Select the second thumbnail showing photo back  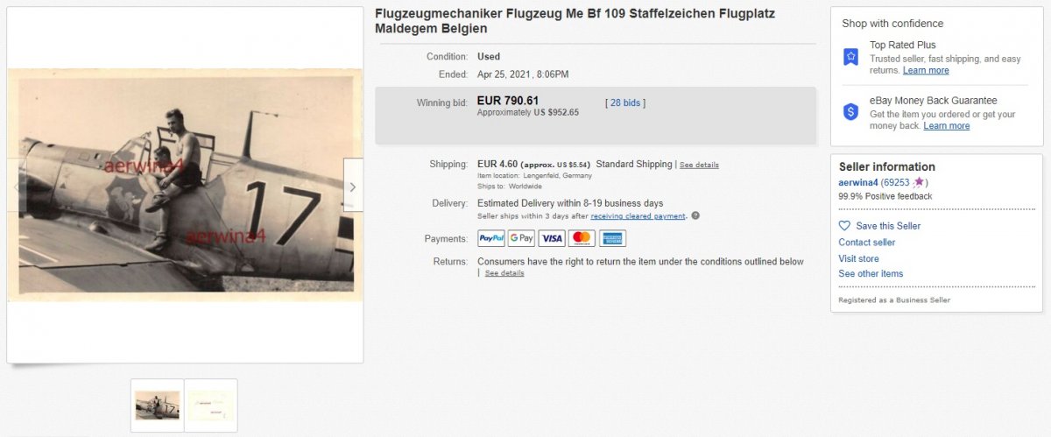[x=211, y=405]
